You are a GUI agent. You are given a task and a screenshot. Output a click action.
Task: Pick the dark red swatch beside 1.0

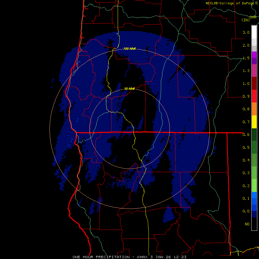254,83
